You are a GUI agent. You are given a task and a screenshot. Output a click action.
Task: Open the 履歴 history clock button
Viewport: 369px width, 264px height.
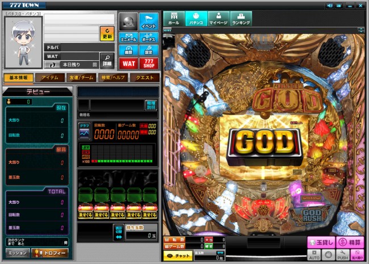(x=128, y=50)
